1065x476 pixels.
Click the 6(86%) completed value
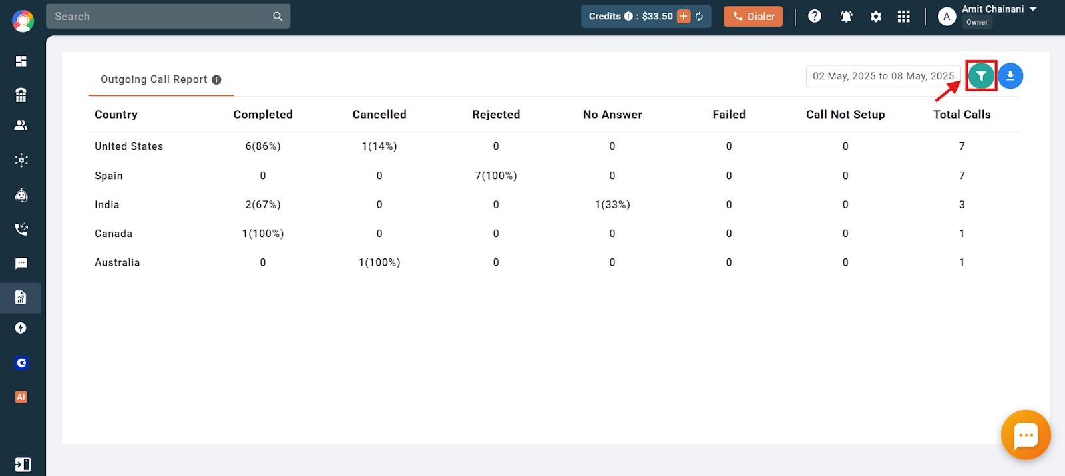pyautogui.click(x=263, y=146)
